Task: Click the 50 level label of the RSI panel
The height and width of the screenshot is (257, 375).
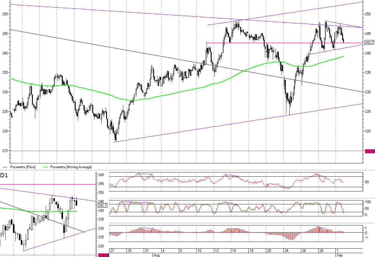Action: coord(367,182)
